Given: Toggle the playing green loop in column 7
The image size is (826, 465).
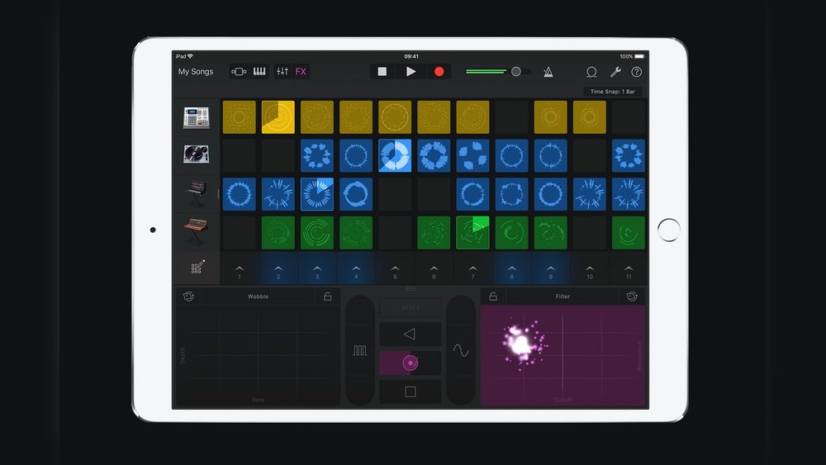Looking at the screenshot, I should 472,232.
